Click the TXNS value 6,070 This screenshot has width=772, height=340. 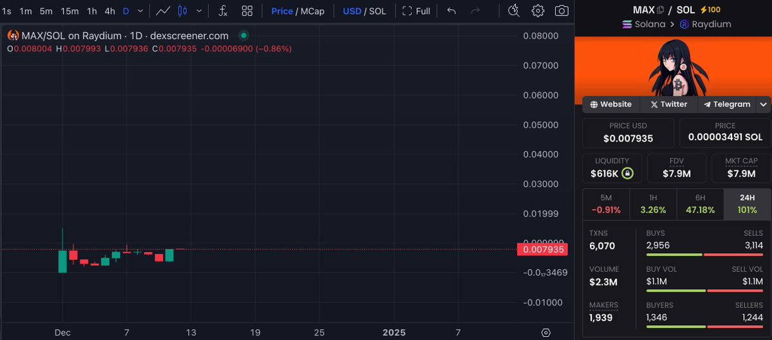tap(602, 246)
